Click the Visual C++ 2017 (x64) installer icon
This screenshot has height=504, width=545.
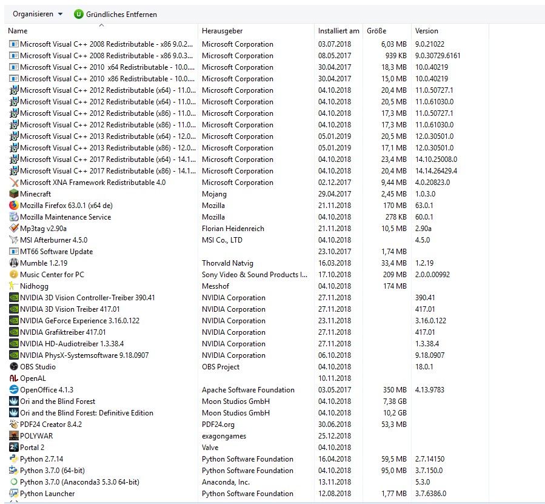13,159
